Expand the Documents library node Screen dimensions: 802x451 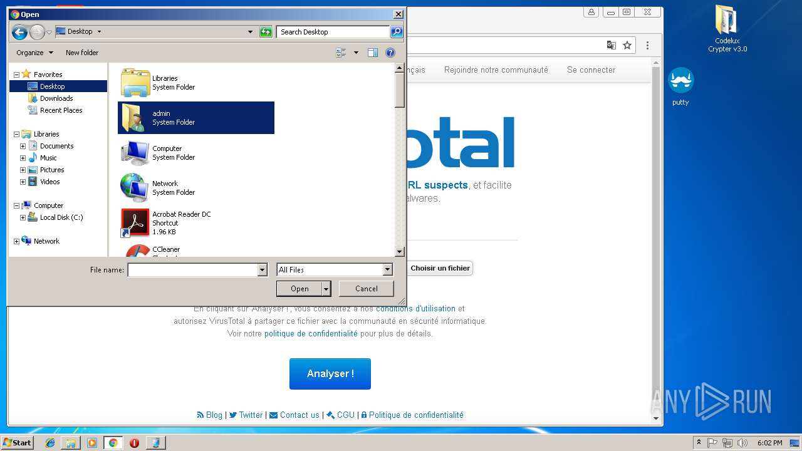[23, 146]
